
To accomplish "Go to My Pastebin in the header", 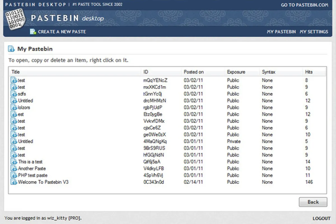I will pos(281,32).
